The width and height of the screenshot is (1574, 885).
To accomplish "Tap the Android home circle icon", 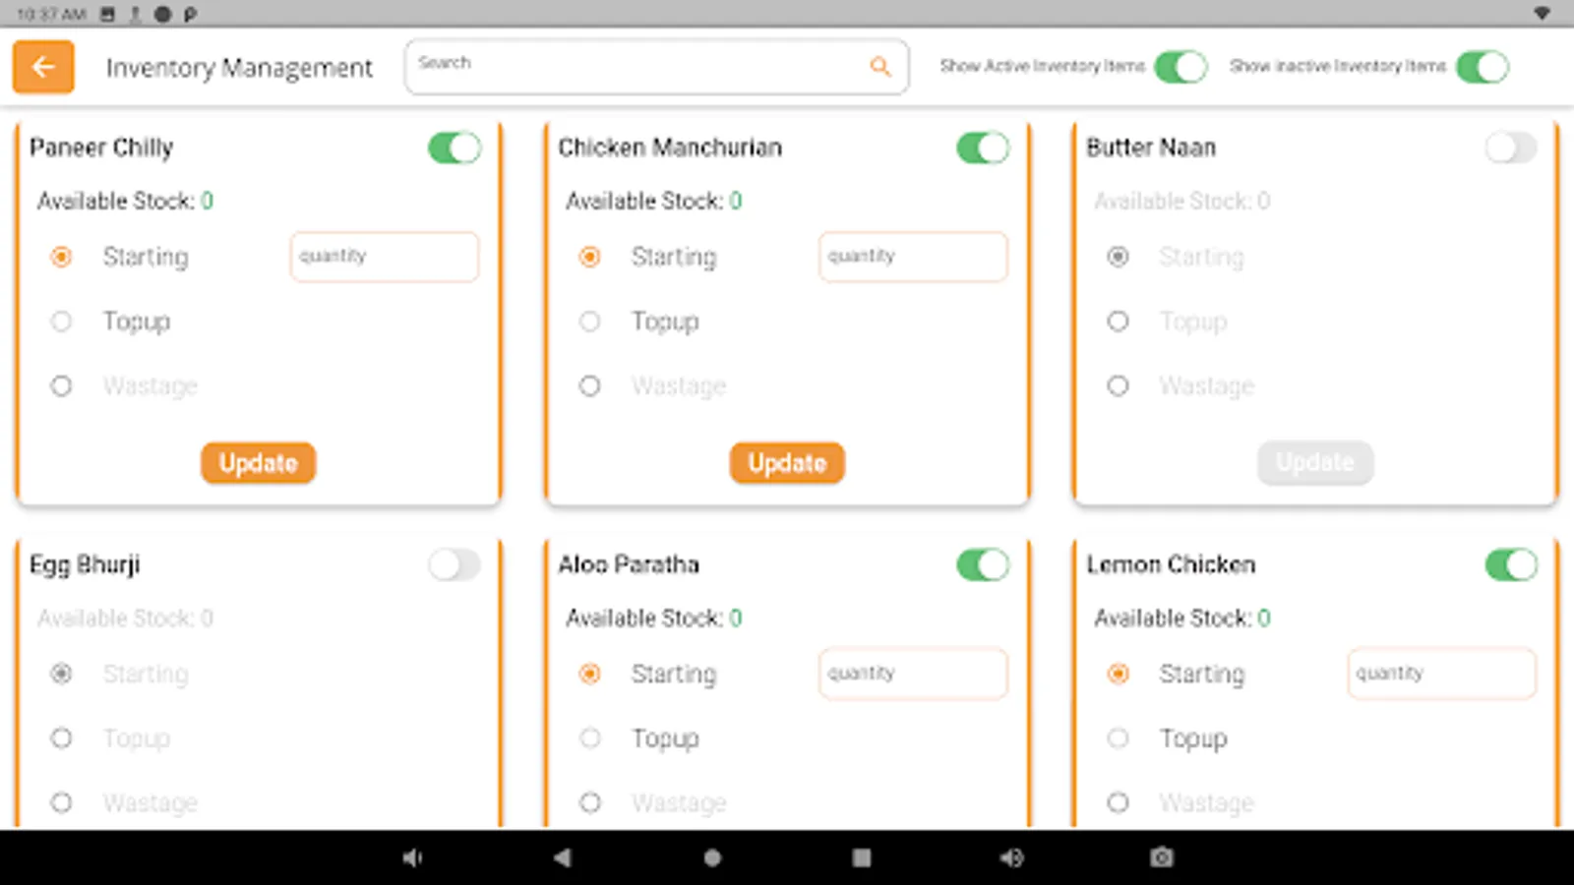I will 712,857.
